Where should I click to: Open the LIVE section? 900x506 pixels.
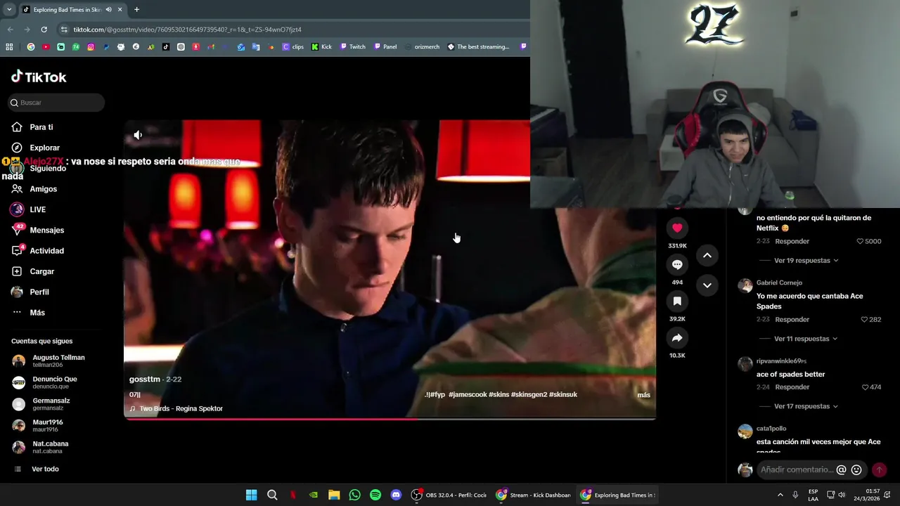(x=29, y=209)
